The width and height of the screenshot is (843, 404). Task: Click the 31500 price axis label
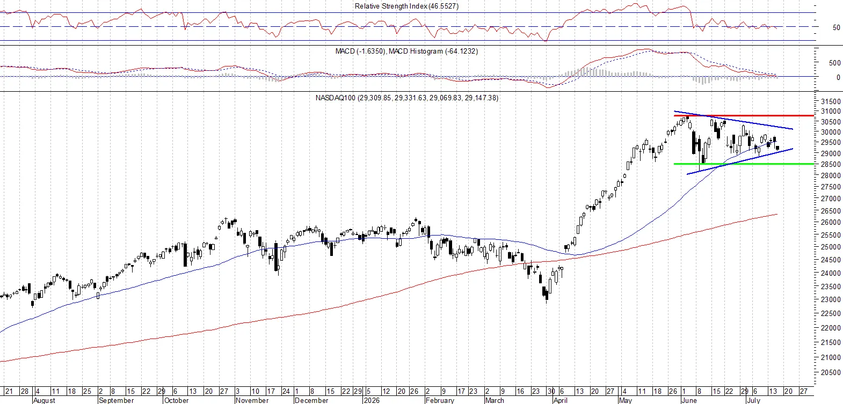831,101
